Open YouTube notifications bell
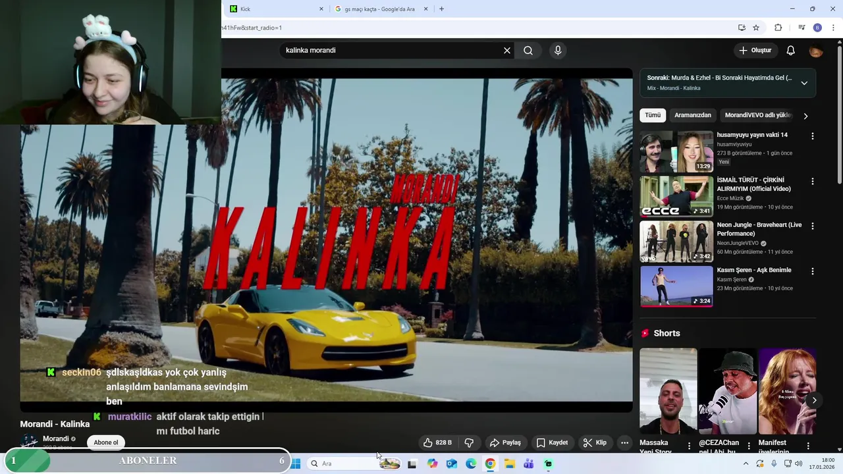The height and width of the screenshot is (474, 843). [x=791, y=51]
